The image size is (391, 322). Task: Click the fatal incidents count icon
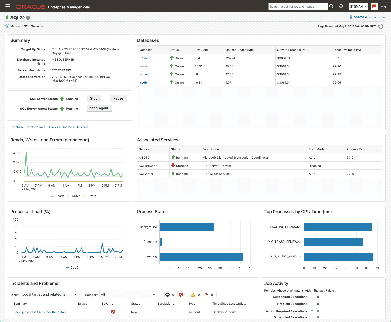point(167,295)
